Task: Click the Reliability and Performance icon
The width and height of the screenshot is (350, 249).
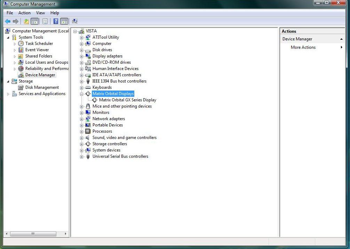Action: (x=21, y=69)
